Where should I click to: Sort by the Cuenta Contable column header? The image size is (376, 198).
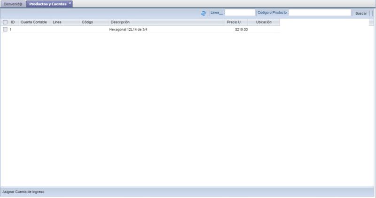pos(34,22)
